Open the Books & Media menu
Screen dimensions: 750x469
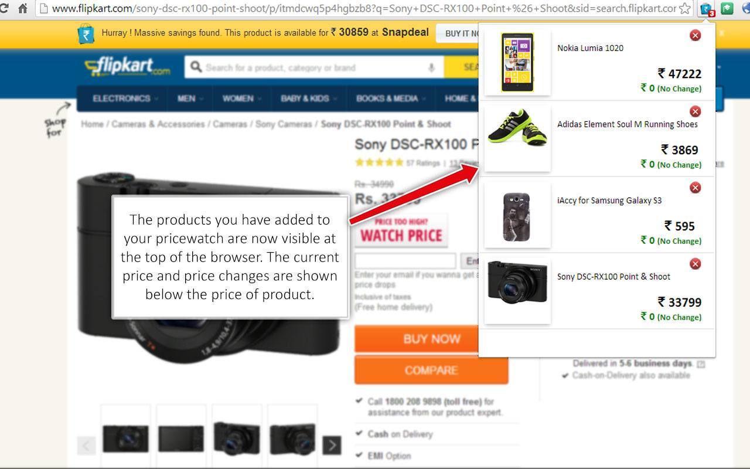click(391, 98)
